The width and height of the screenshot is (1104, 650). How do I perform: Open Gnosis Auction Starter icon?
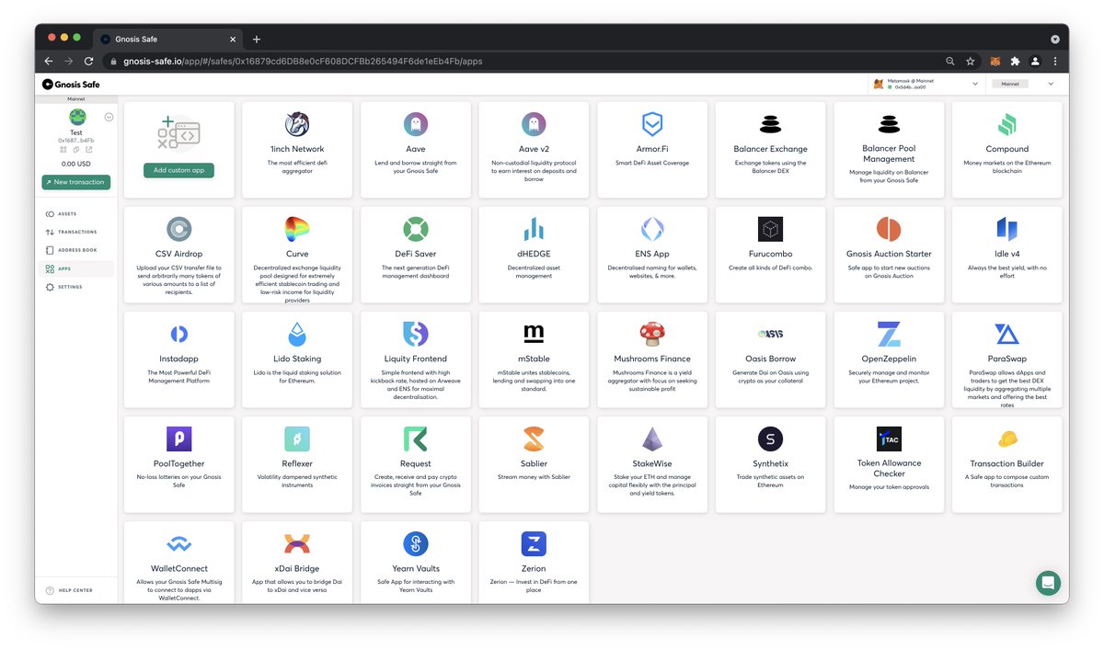[x=889, y=229]
